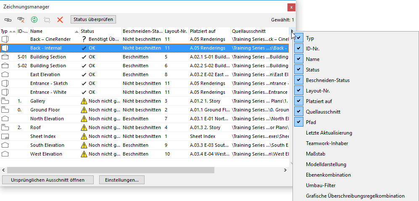The image size is (419, 201).
Task: Click the warning icon in the Sheet Index row
Action: [84, 136]
